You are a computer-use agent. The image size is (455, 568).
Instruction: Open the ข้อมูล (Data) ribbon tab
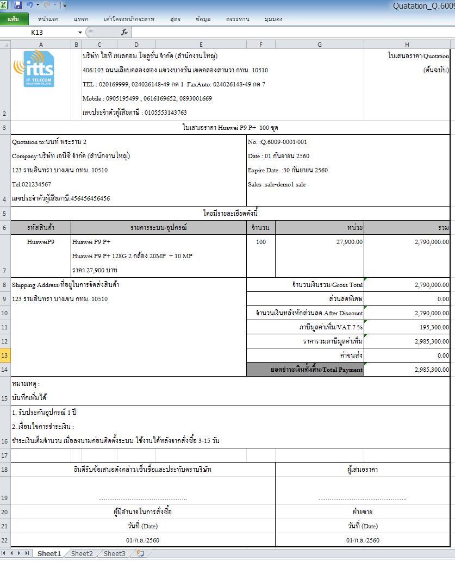click(x=203, y=19)
